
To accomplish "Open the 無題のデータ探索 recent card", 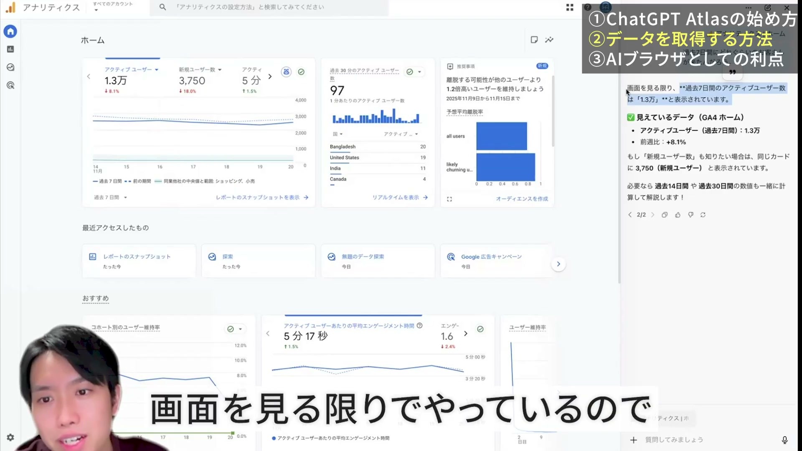I will point(378,261).
